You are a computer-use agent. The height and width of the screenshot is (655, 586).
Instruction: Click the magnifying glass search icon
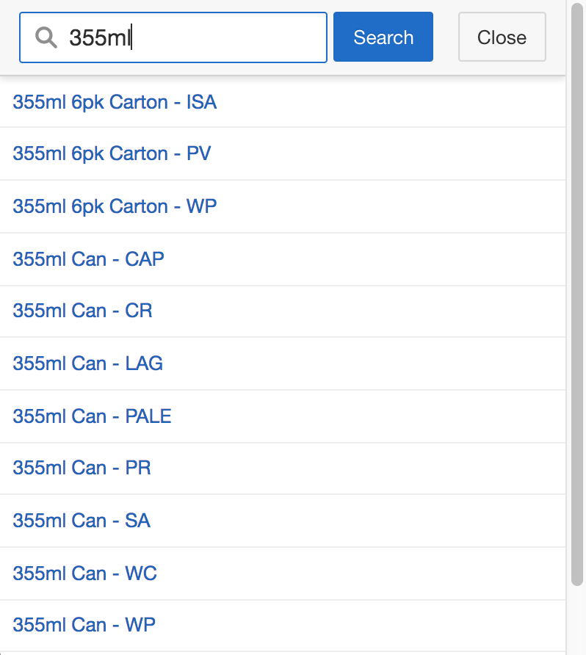(46, 37)
